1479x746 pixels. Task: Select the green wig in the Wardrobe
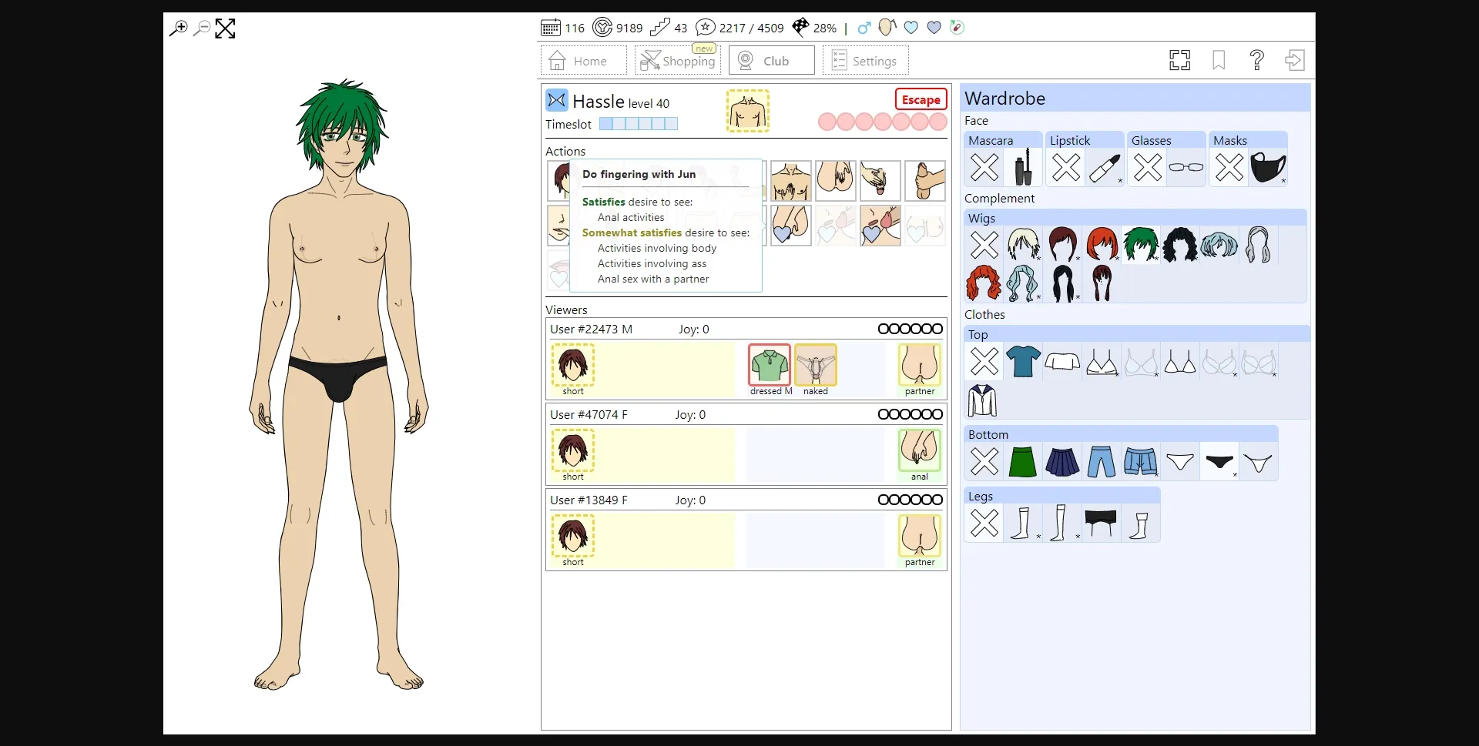click(1141, 245)
